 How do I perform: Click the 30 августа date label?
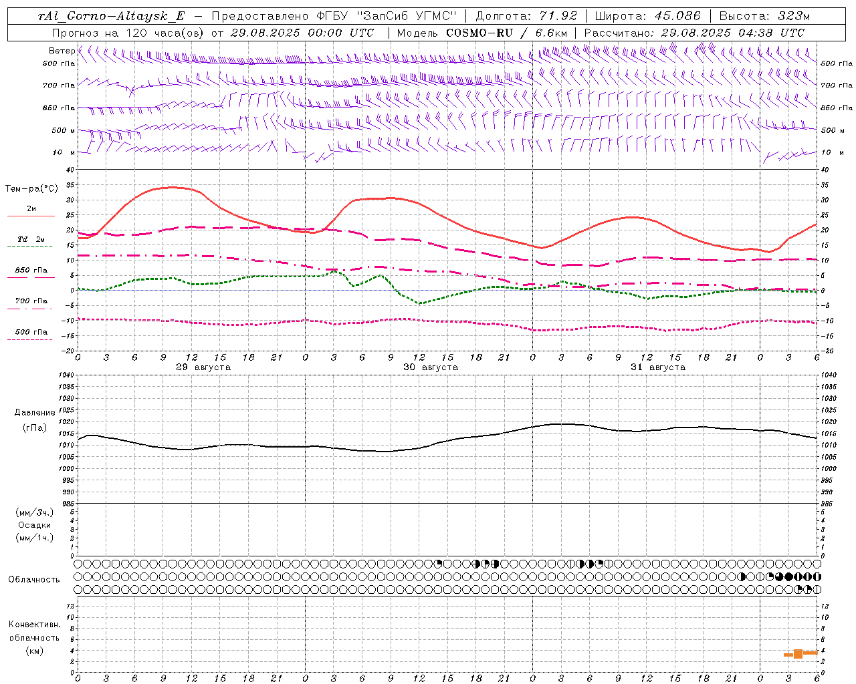(431, 367)
